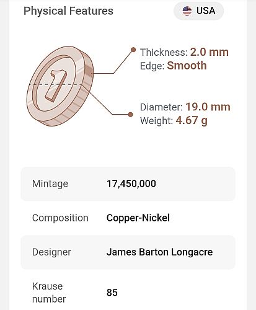The height and width of the screenshot is (310, 256).
Task: Click the USA country pill button
Action: pos(198,11)
